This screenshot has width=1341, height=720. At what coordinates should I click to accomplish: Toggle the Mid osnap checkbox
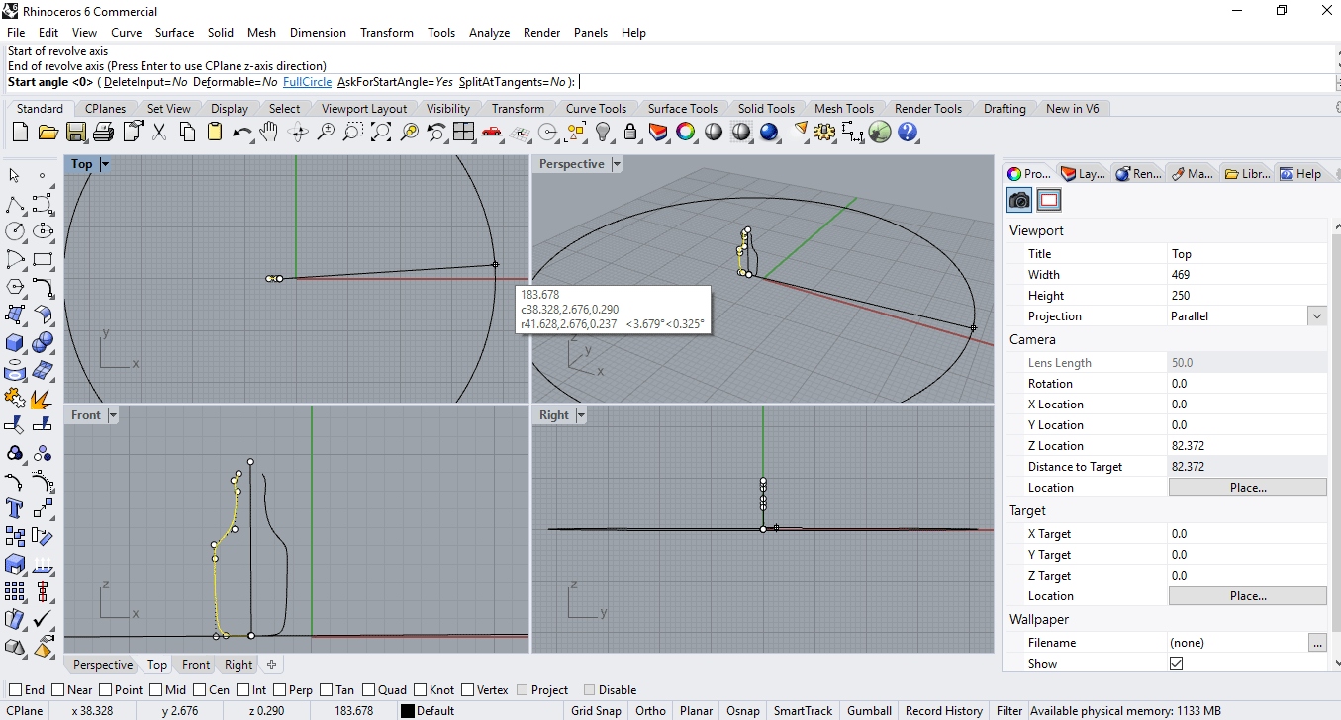click(157, 690)
